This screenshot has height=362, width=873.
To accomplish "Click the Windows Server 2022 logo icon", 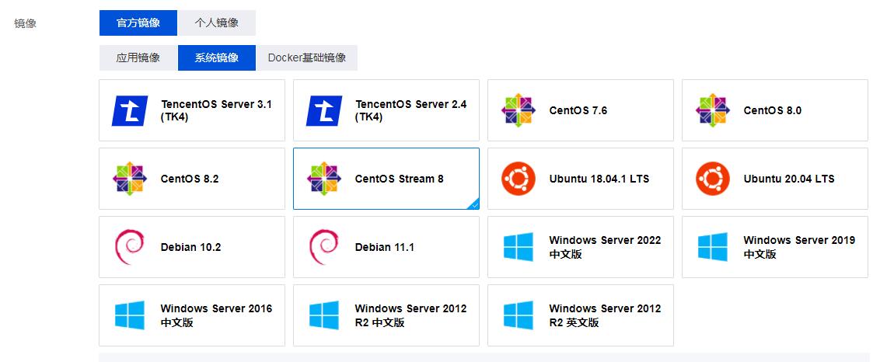I will [x=519, y=247].
